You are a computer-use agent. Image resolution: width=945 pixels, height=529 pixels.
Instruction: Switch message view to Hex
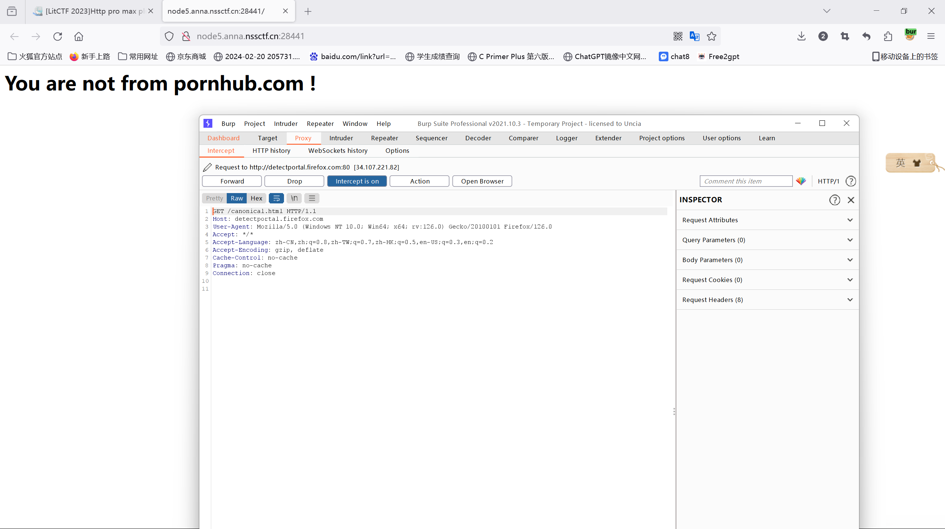256,198
